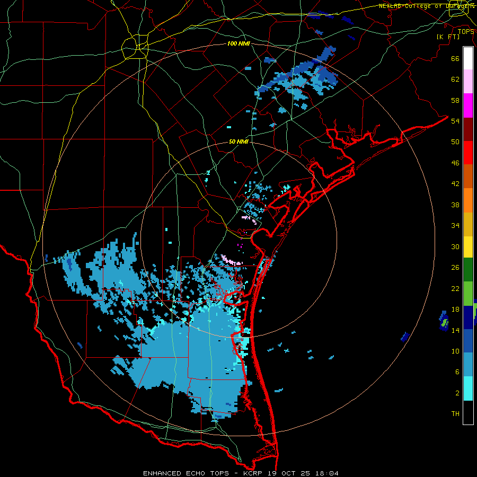Click the green-cored echo cell offshore to the east
Image resolution: width=477 pixels, height=477 pixels.
click(444, 321)
